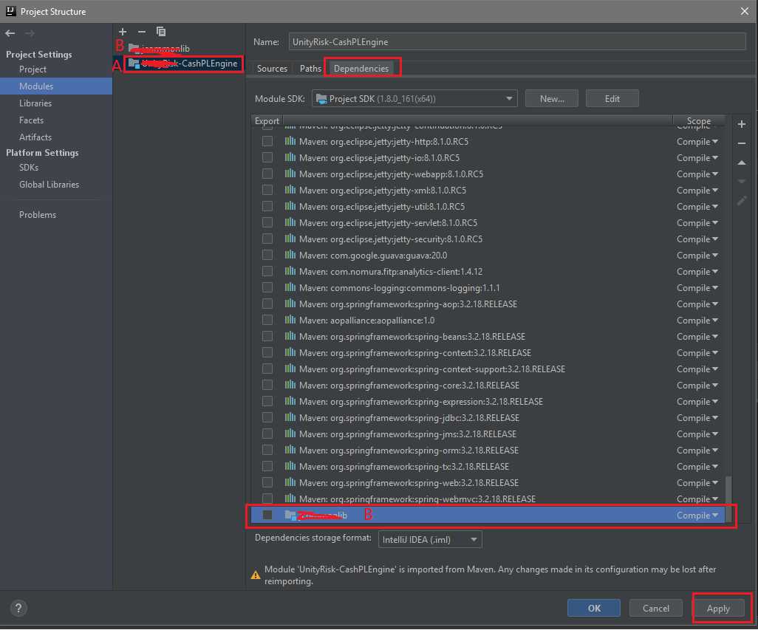The image size is (758, 630).
Task: Open scope dropdown for jetty-xml:8.1.0.RC5
Action: click(697, 191)
